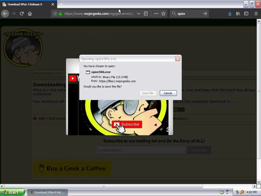The image size is (261, 196).
Task: Expand the URL bar history dropdown arrow
Action: point(138,14)
